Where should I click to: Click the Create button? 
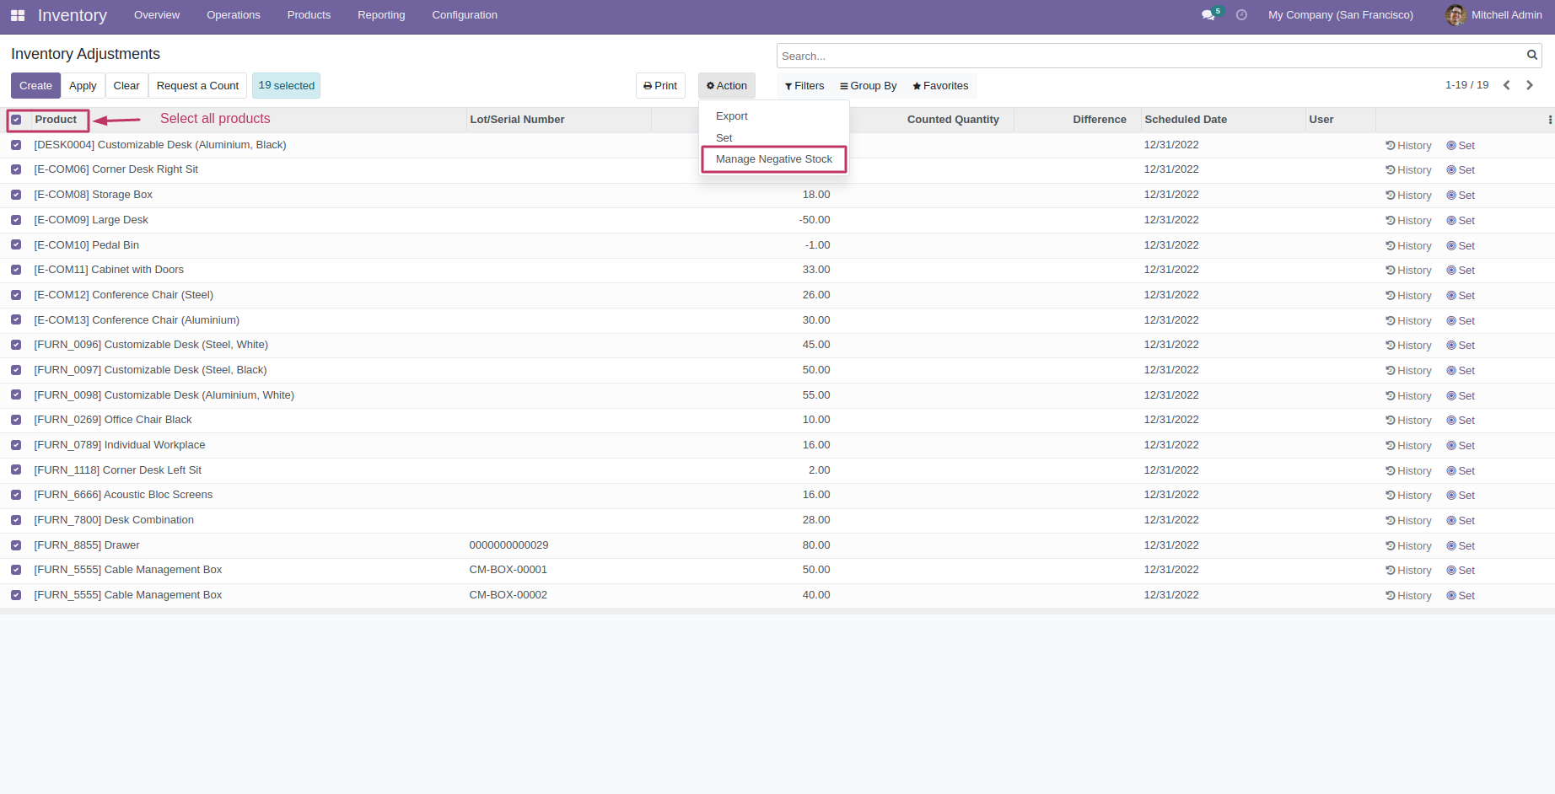(35, 86)
